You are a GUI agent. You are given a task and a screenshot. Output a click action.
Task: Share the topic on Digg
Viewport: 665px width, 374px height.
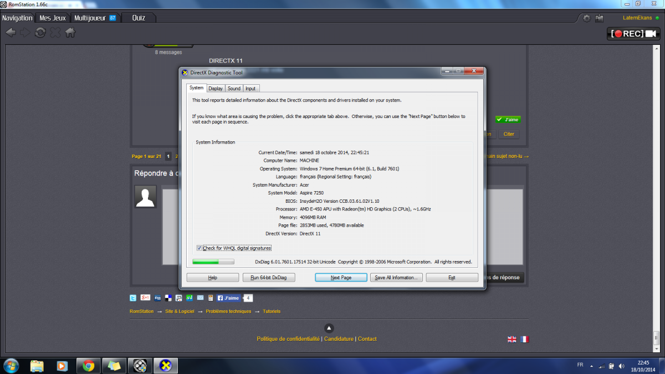pyautogui.click(x=158, y=298)
